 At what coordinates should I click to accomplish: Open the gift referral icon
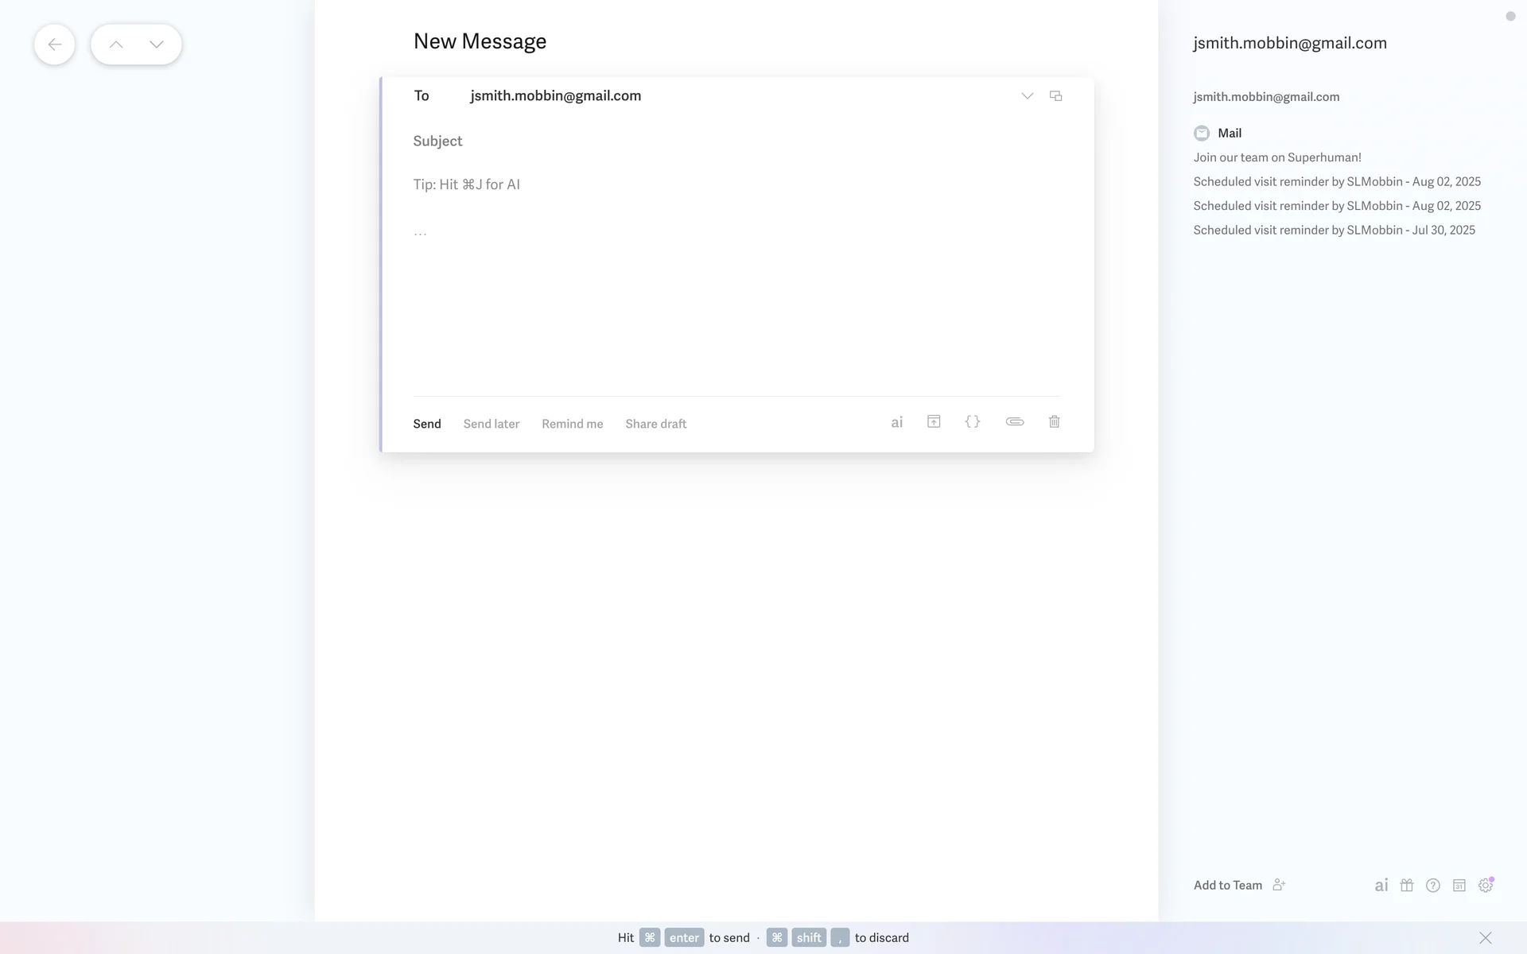[x=1406, y=885]
